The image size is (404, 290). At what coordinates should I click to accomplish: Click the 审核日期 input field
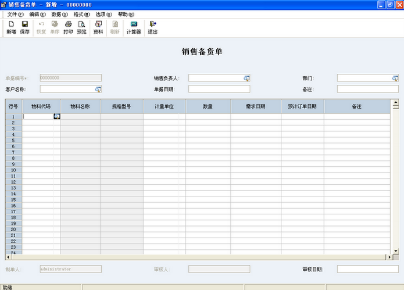point(367,269)
